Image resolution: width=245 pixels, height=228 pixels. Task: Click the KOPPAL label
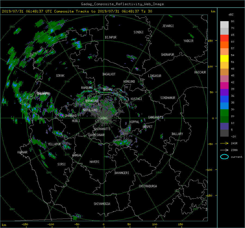point(134,122)
